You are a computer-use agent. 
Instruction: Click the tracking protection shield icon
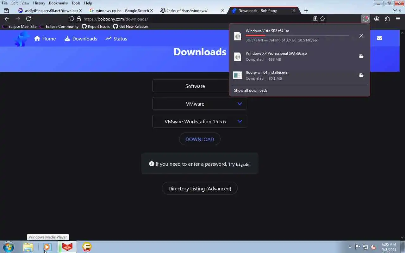72,19
